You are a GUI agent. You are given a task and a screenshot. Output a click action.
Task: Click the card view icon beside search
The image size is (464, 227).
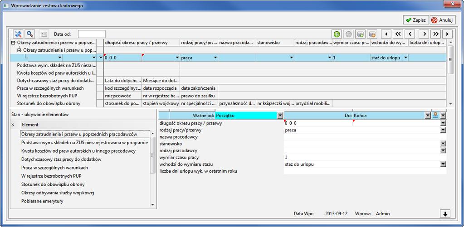[44, 34]
